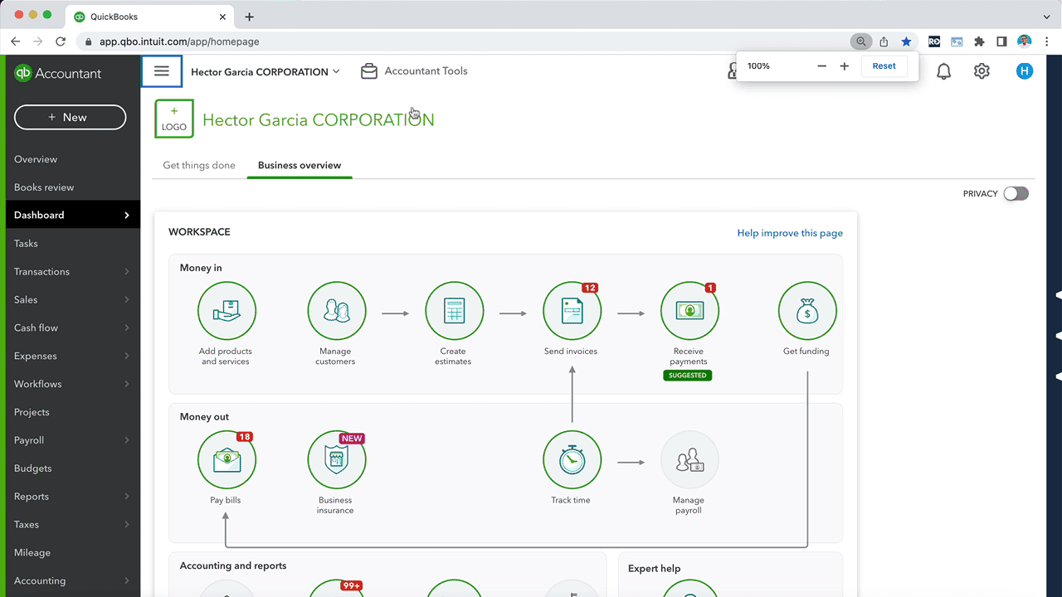The width and height of the screenshot is (1062, 597).
Task: Click the bookmark star in the address bar
Action: [x=906, y=41]
